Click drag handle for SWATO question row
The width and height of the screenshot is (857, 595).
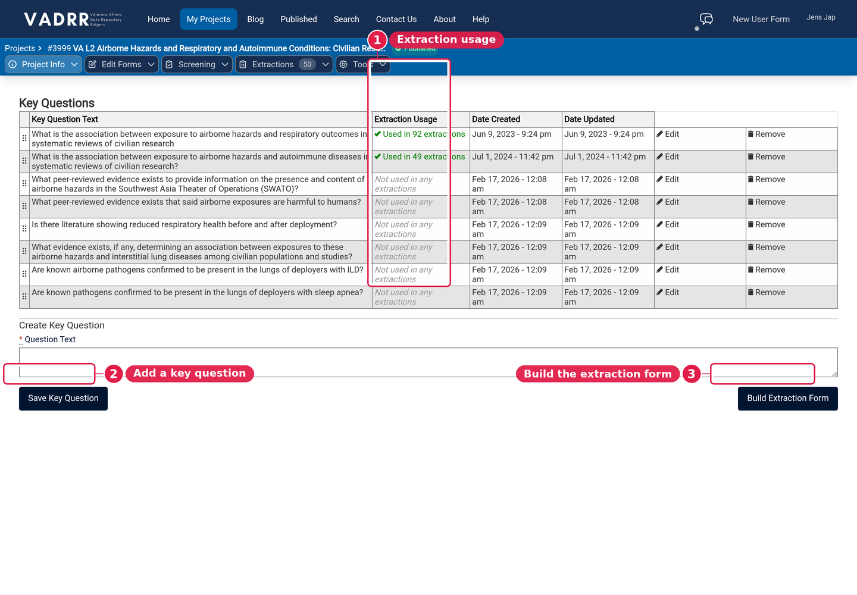tap(24, 183)
